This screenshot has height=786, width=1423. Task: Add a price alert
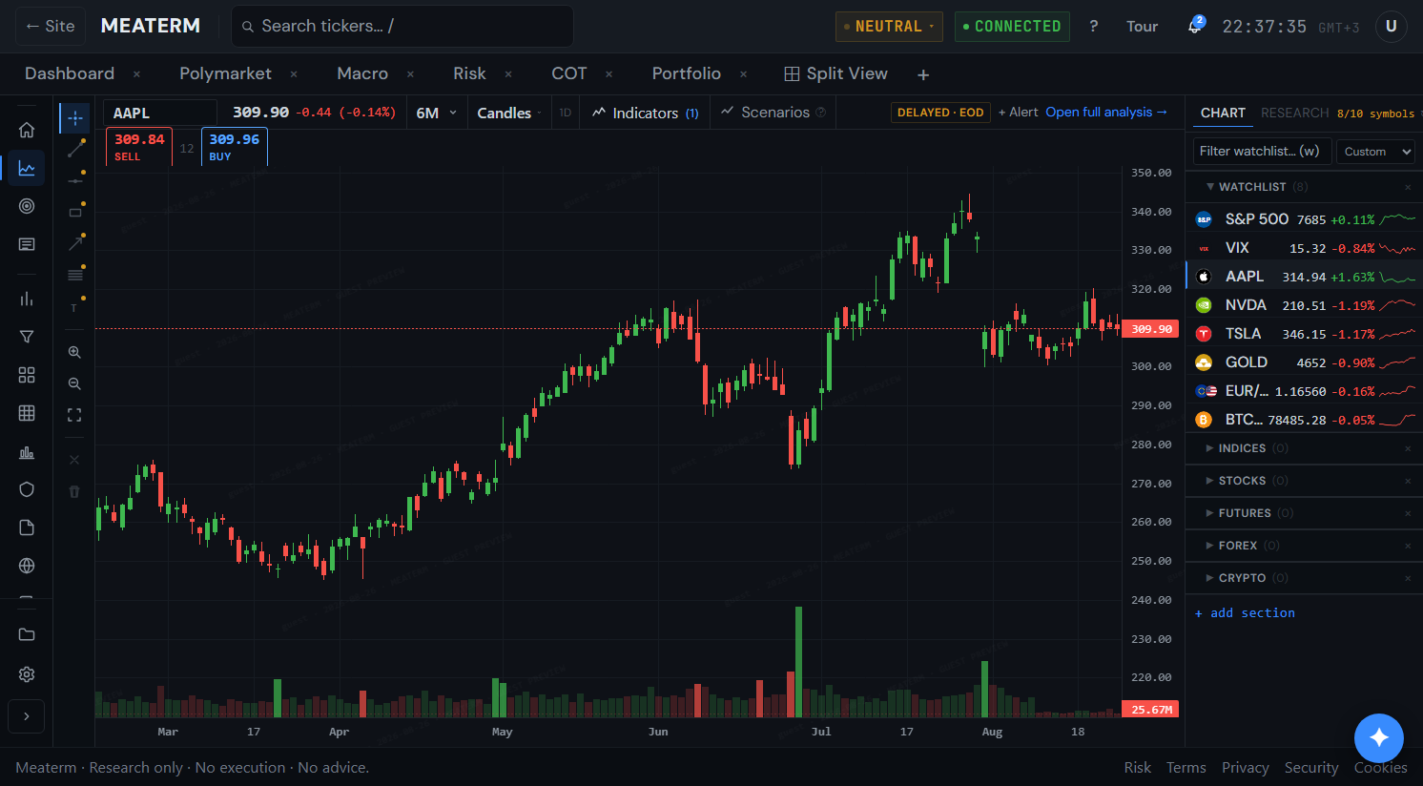[1018, 113]
